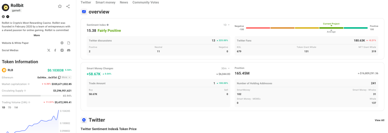The height and width of the screenshot is (133, 388).
Task: Click the RLB token icon
Action: click(x=4, y=70)
